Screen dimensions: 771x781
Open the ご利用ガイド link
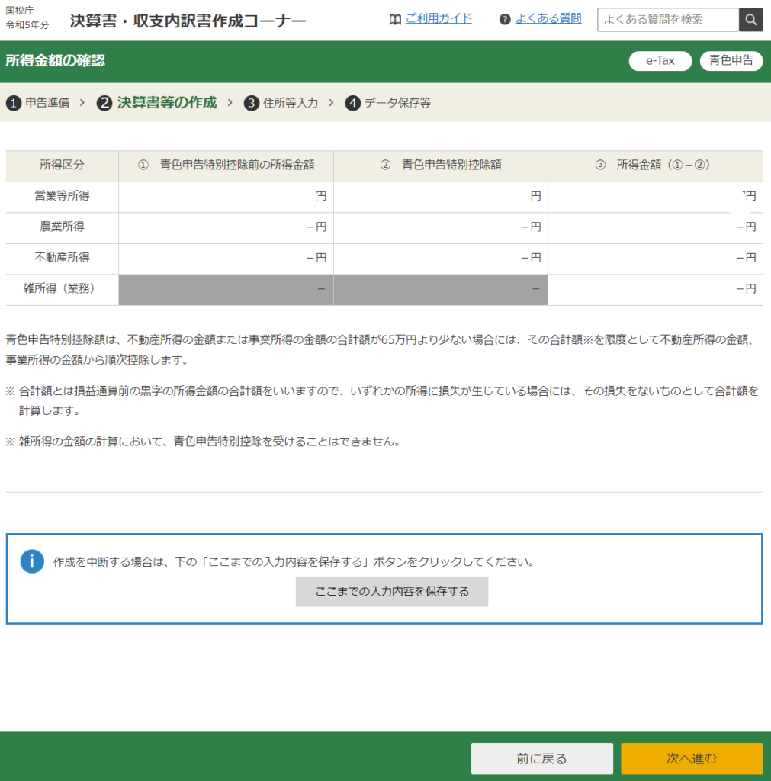coord(439,18)
